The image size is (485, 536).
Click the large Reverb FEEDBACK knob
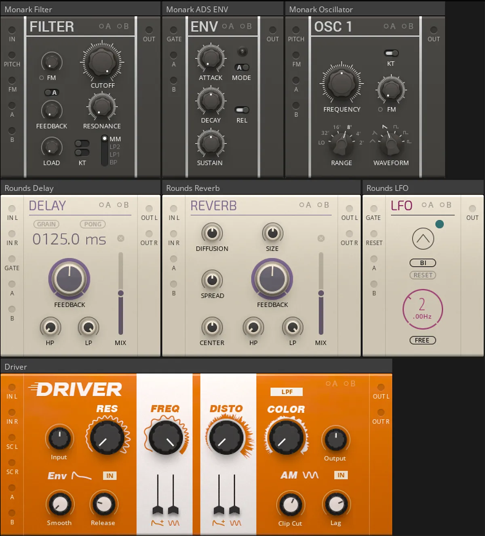[272, 279]
